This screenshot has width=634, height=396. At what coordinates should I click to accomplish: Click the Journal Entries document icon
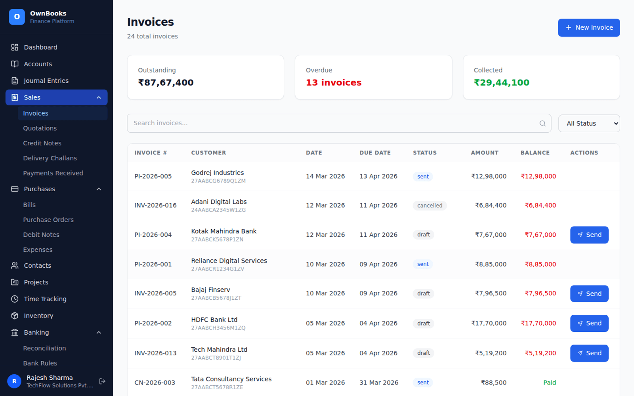point(15,81)
